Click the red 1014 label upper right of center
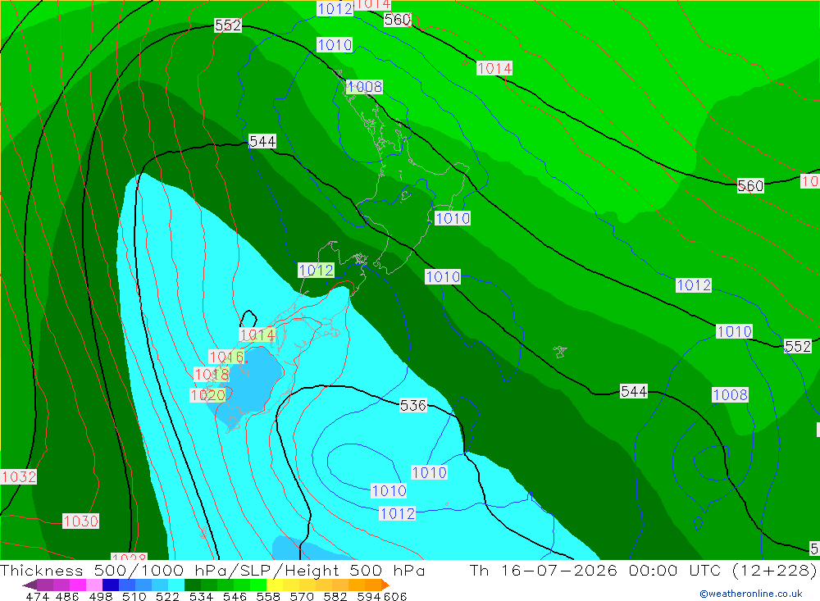 pyautogui.click(x=494, y=68)
